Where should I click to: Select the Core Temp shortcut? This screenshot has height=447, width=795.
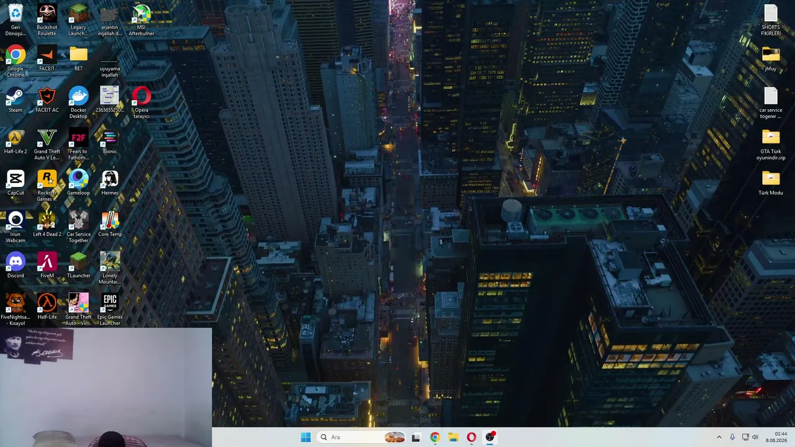pos(109,224)
